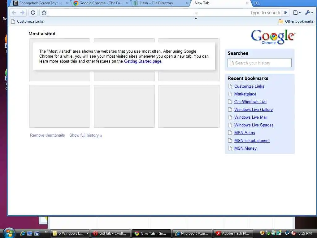Close the Flash – File Directory tab
This screenshot has width=317, height=238.
[x=187, y=3]
